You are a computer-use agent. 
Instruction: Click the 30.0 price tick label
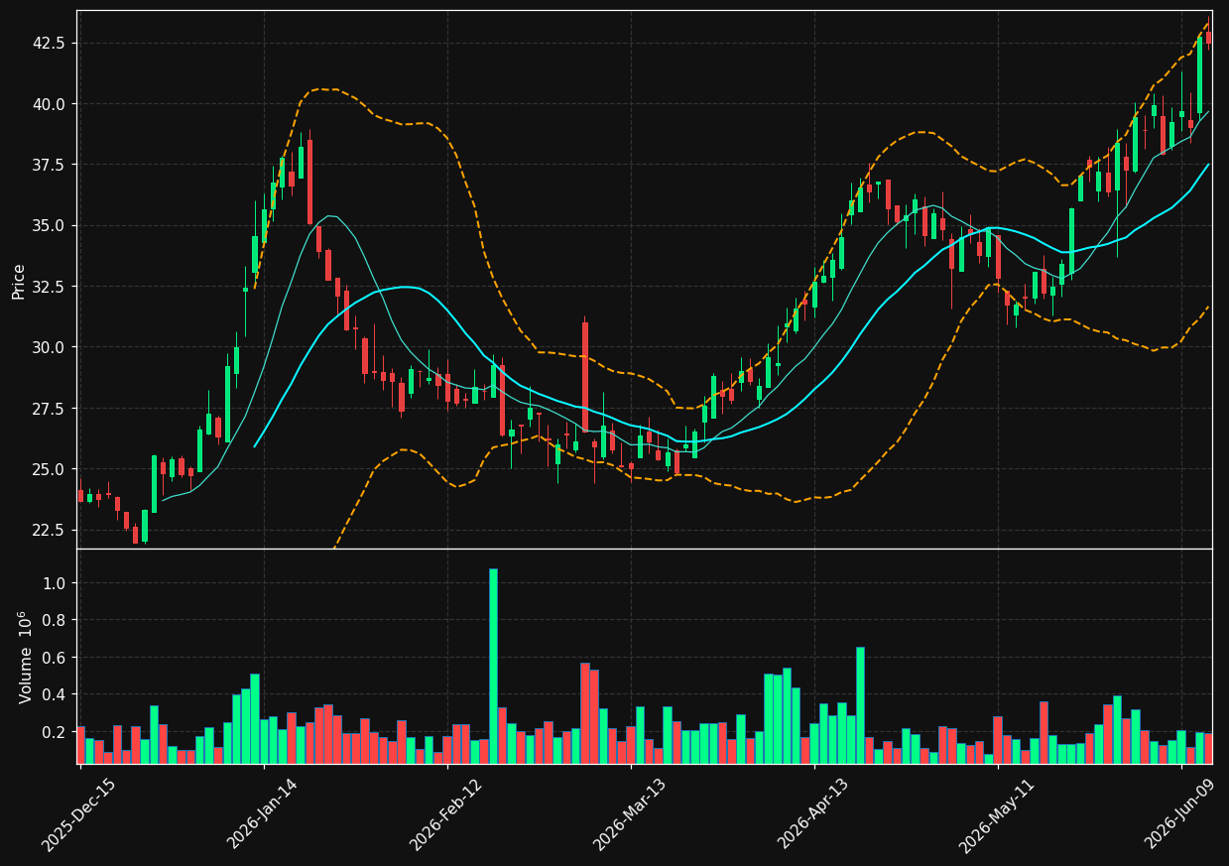coord(50,347)
